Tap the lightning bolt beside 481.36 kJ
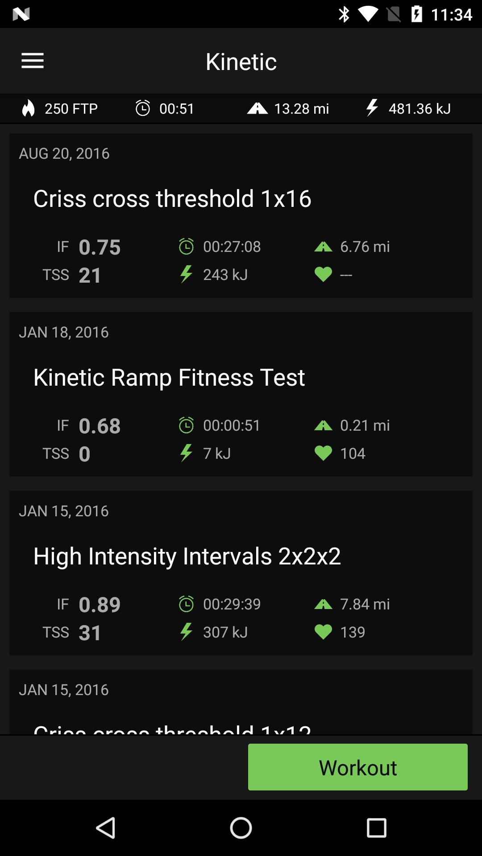Image resolution: width=482 pixels, height=856 pixels. point(372,108)
